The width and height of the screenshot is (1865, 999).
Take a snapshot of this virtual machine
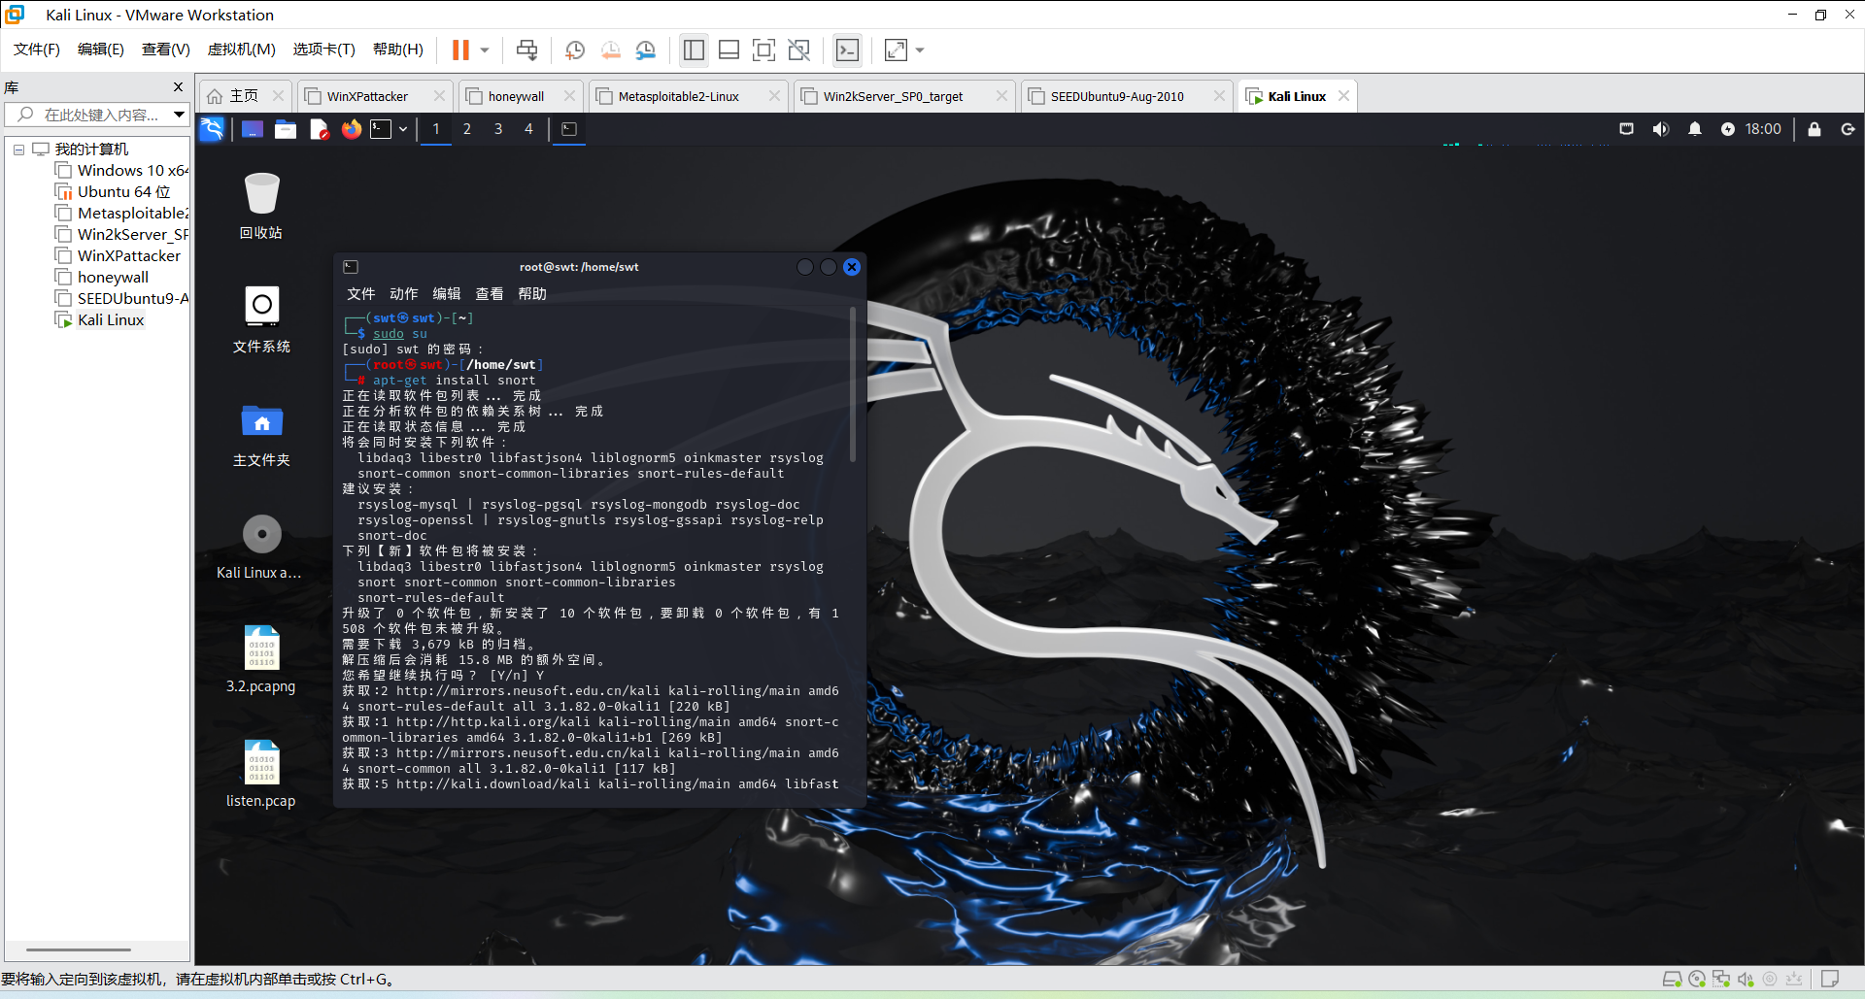pos(575,50)
